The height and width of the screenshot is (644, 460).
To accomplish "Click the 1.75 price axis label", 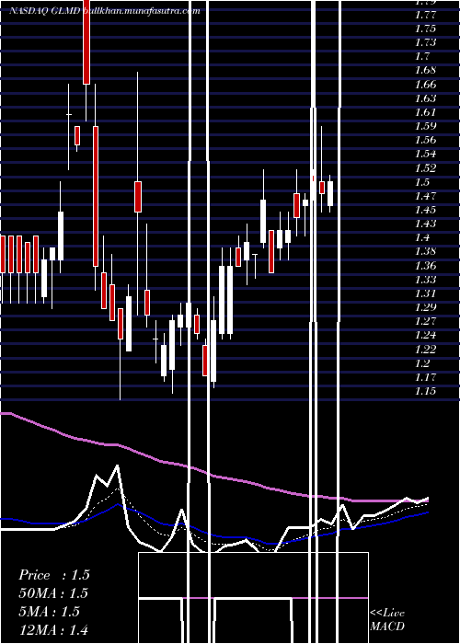I will pos(425,29).
